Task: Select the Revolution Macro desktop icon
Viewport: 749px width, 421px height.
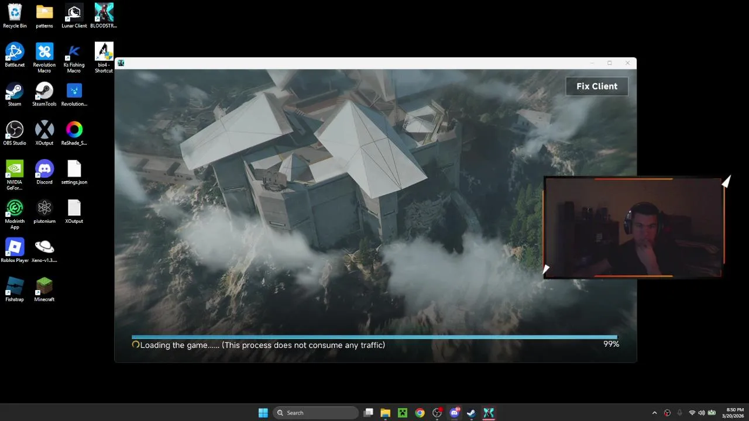Action: [x=44, y=58]
